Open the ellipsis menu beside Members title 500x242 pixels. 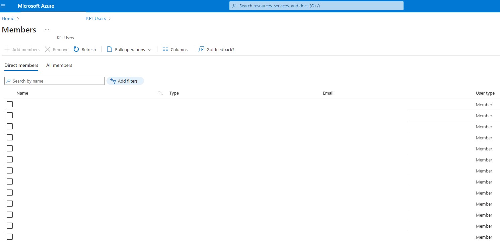[x=47, y=29]
